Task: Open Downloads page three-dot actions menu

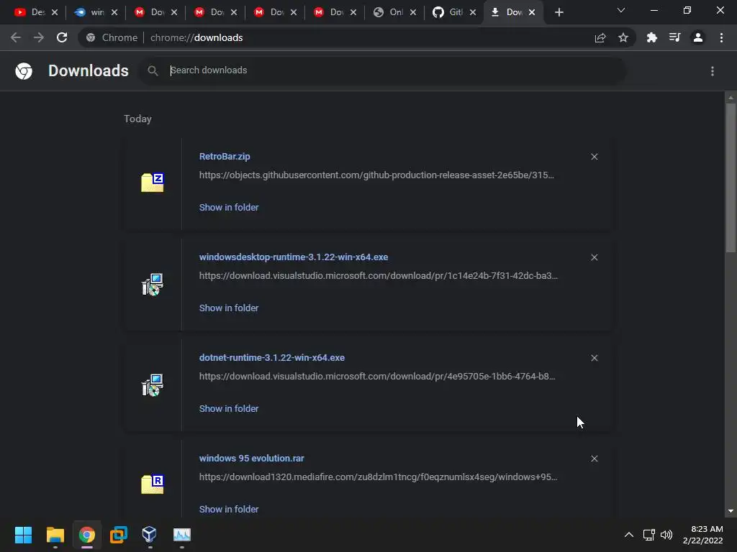Action: coord(713,71)
